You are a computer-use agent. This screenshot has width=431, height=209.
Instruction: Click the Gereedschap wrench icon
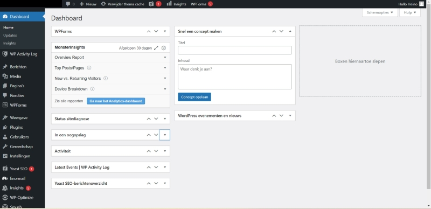5,147
